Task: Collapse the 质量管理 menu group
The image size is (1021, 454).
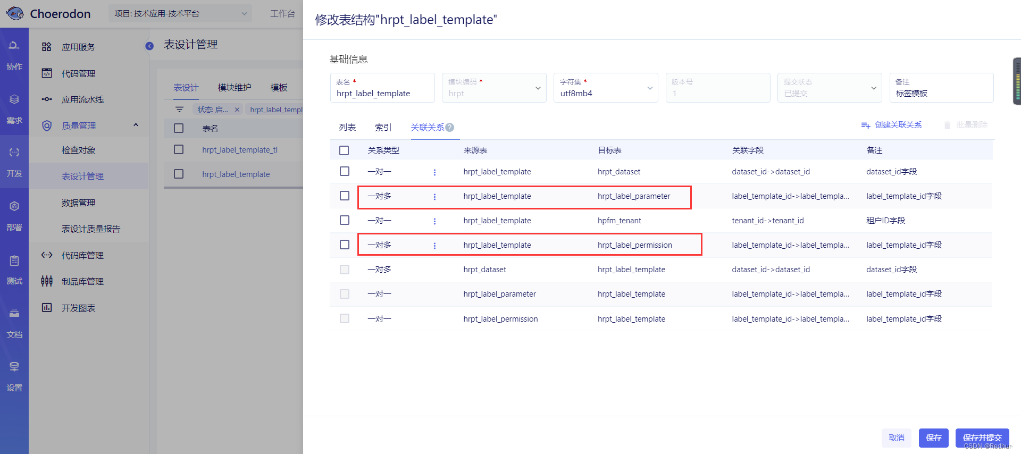Action: tap(136, 125)
